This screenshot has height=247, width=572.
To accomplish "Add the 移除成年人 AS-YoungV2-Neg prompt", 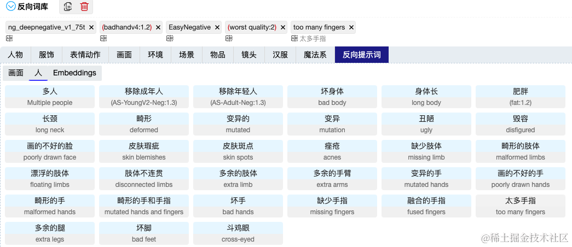I will pos(144,97).
